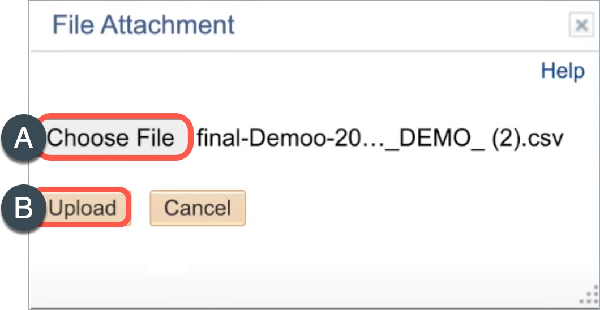The height and width of the screenshot is (310, 600).
Task: Close the File Attachment dialog
Action: [581, 25]
